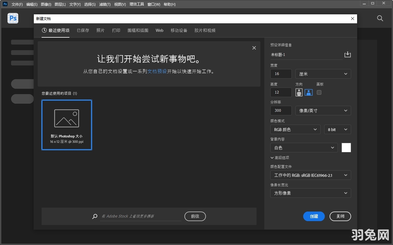The height and width of the screenshot is (245, 393).
Task: Select portrait orientation icon
Action: [299, 92]
